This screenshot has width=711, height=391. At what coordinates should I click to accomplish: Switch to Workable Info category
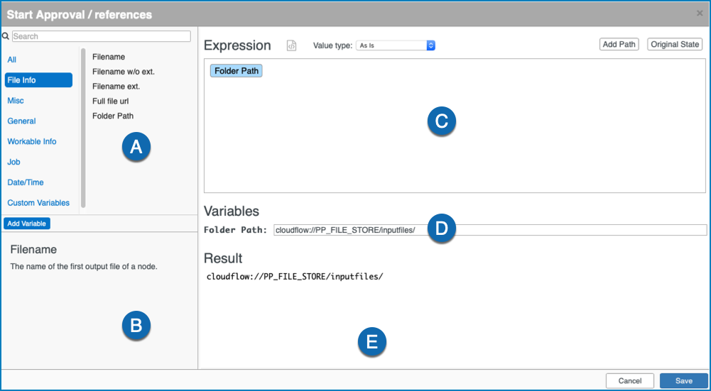click(x=32, y=141)
